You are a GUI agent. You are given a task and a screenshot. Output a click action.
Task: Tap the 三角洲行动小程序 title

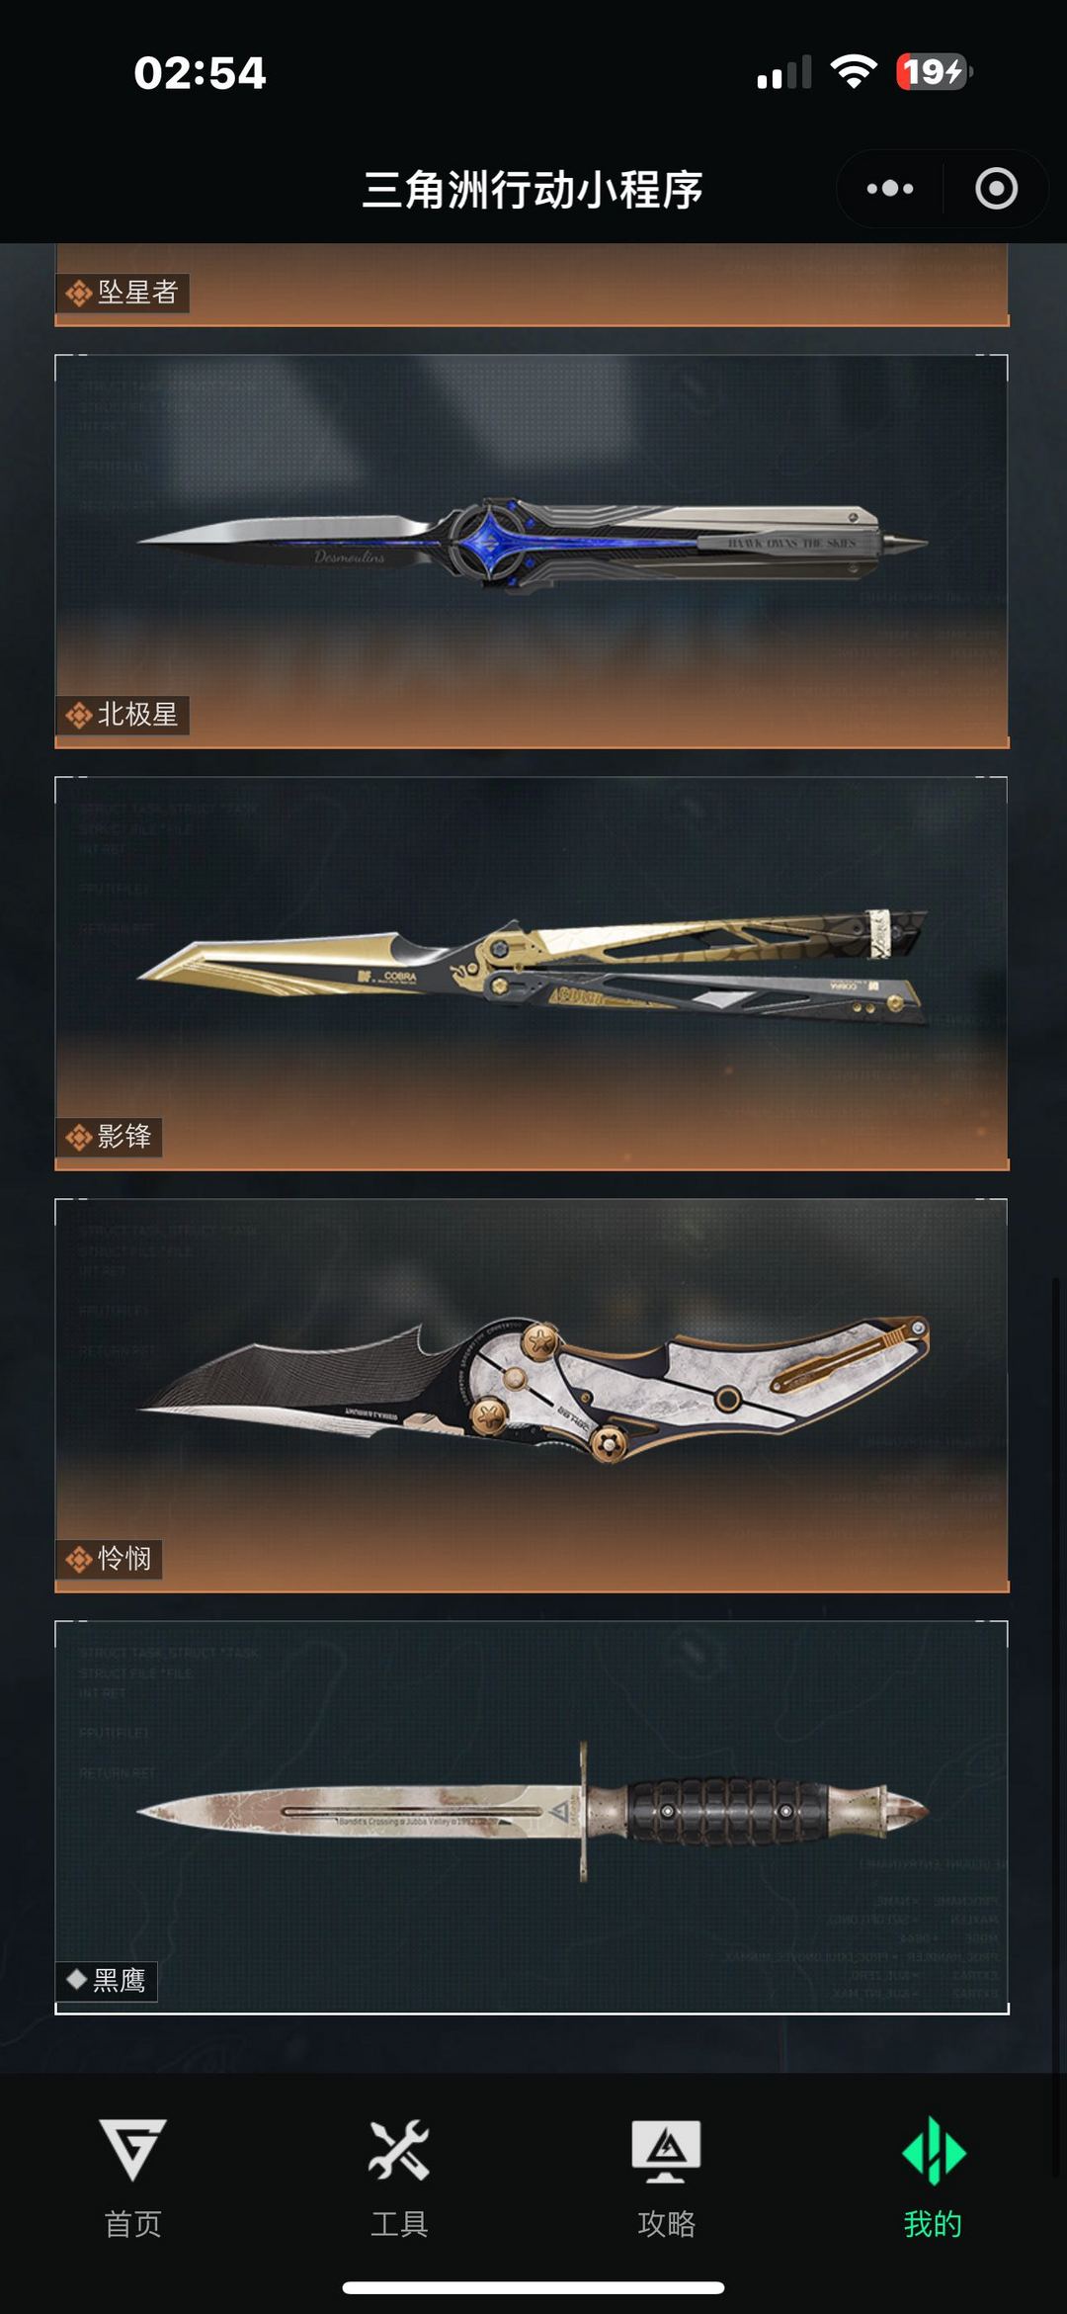pos(533,189)
